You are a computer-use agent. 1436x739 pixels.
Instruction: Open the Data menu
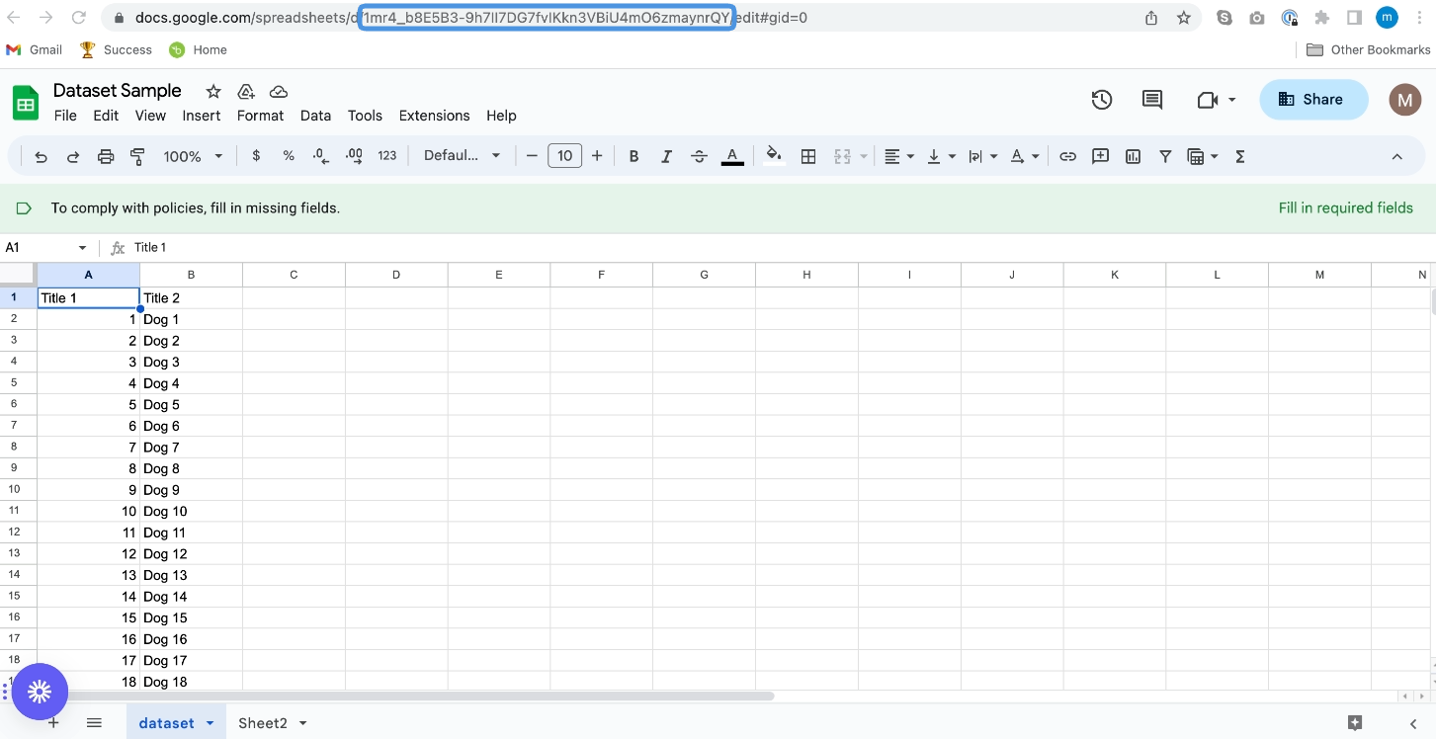[315, 116]
